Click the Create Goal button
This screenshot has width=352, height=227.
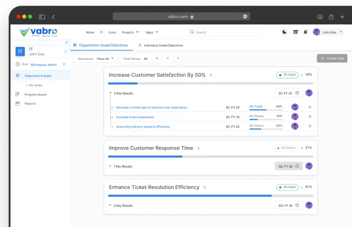pos(331,58)
